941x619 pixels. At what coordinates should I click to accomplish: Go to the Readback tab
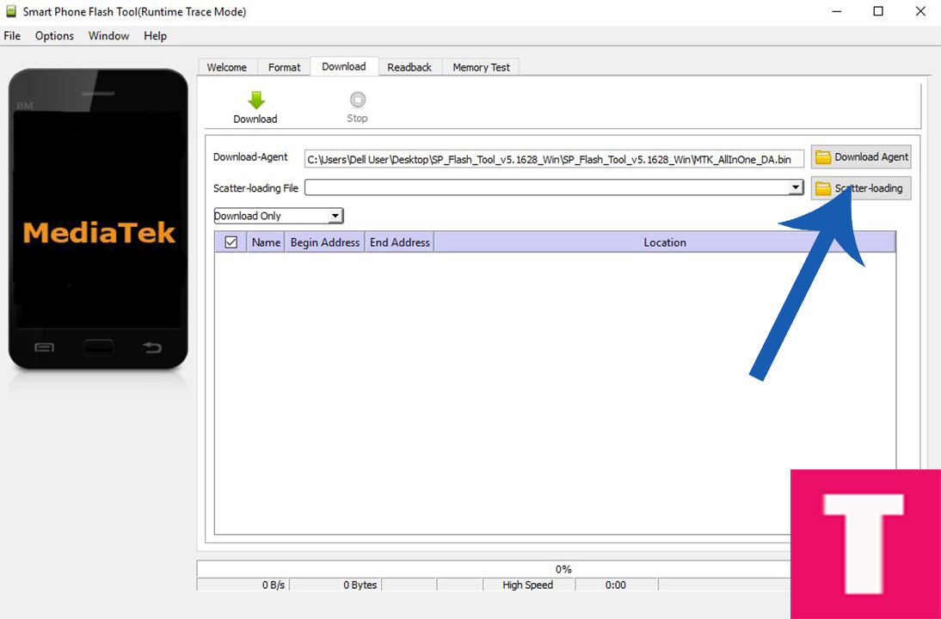point(409,67)
